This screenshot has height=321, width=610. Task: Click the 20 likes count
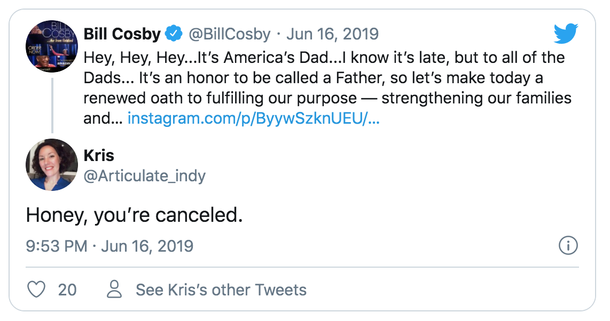[67, 290]
